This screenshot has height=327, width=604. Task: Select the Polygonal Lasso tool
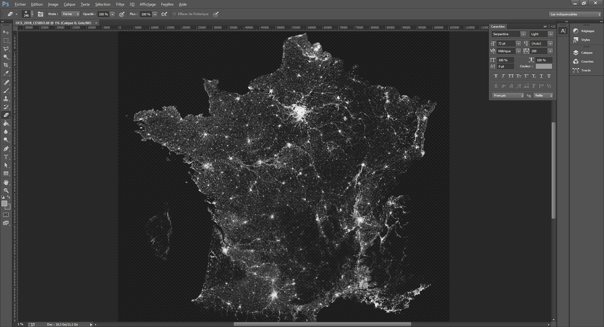(6, 49)
